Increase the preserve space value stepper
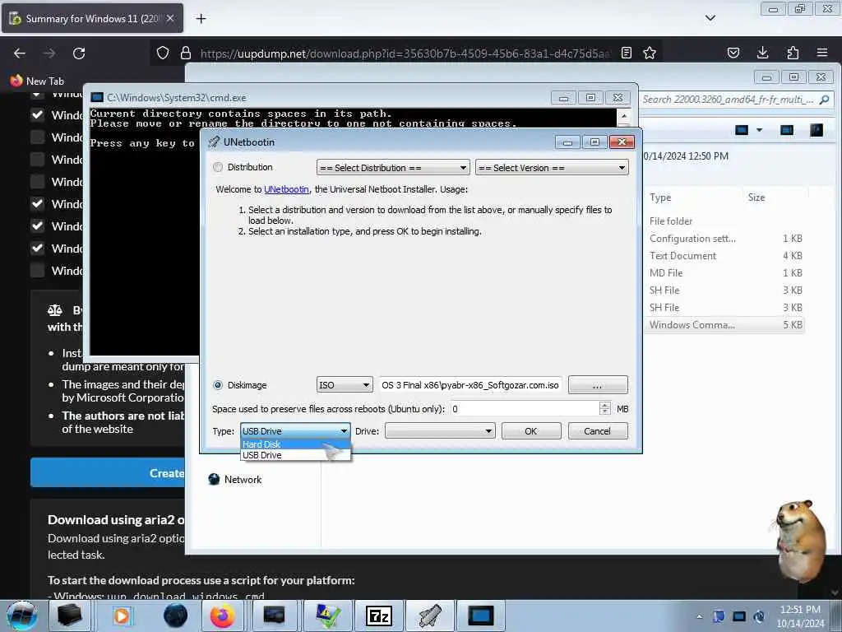Viewport: 842px width, 632px height. click(605, 405)
